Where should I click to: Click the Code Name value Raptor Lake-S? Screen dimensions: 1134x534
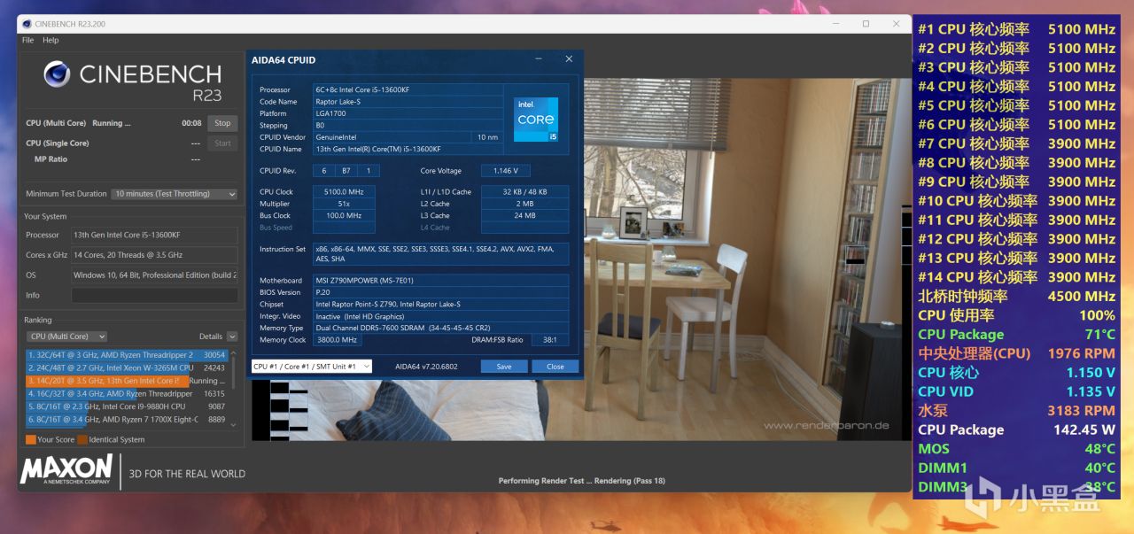[408, 102]
